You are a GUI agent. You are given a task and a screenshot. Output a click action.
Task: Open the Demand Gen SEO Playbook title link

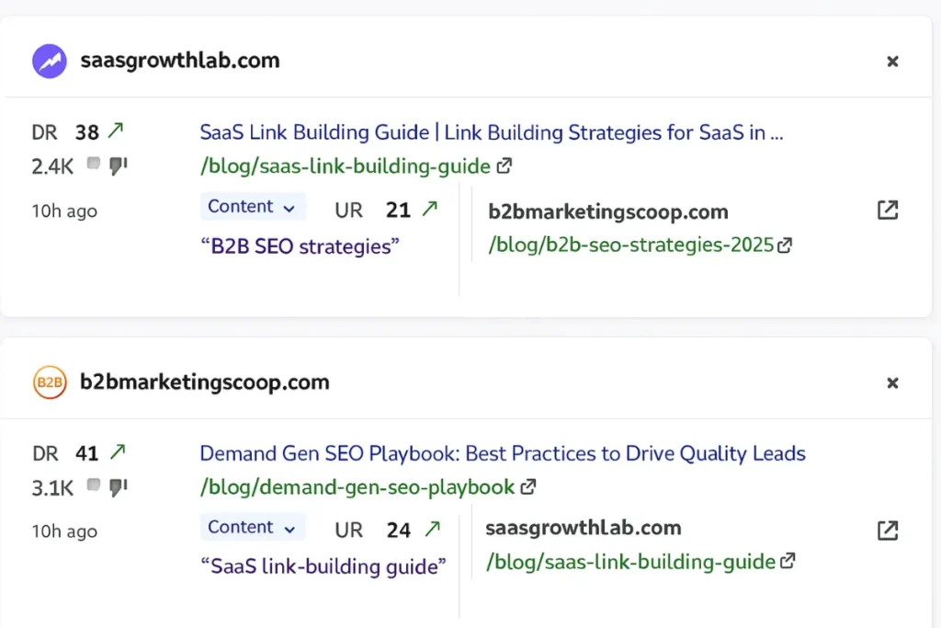pos(503,453)
